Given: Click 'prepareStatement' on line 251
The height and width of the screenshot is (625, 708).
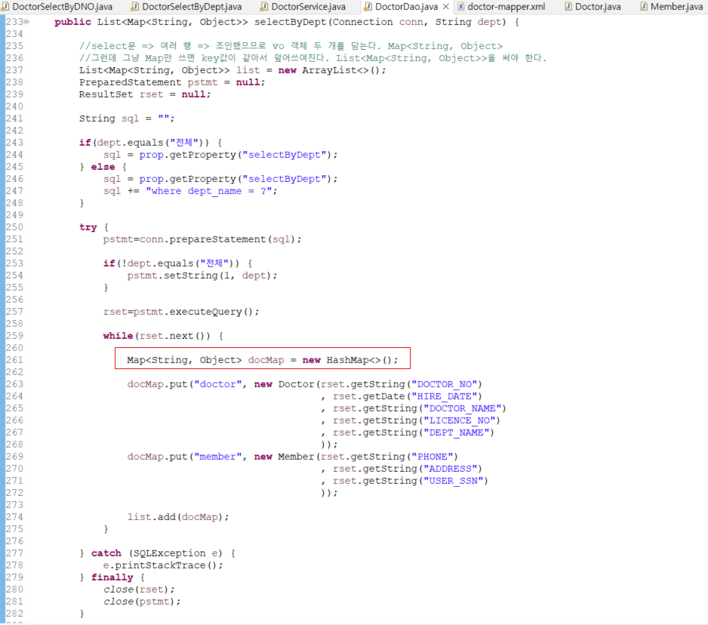Looking at the screenshot, I should pyautogui.click(x=217, y=239).
